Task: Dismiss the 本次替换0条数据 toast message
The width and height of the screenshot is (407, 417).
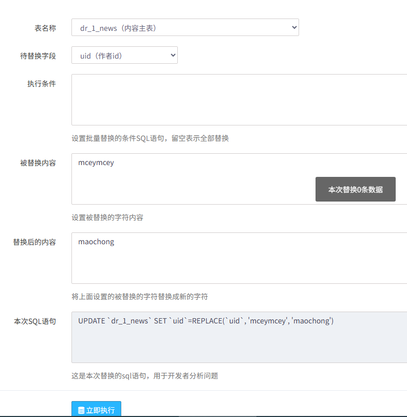Action: pos(355,189)
